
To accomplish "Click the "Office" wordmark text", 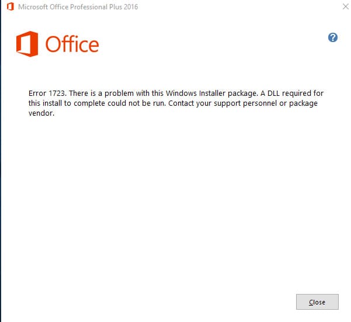I will tap(72, 44).
